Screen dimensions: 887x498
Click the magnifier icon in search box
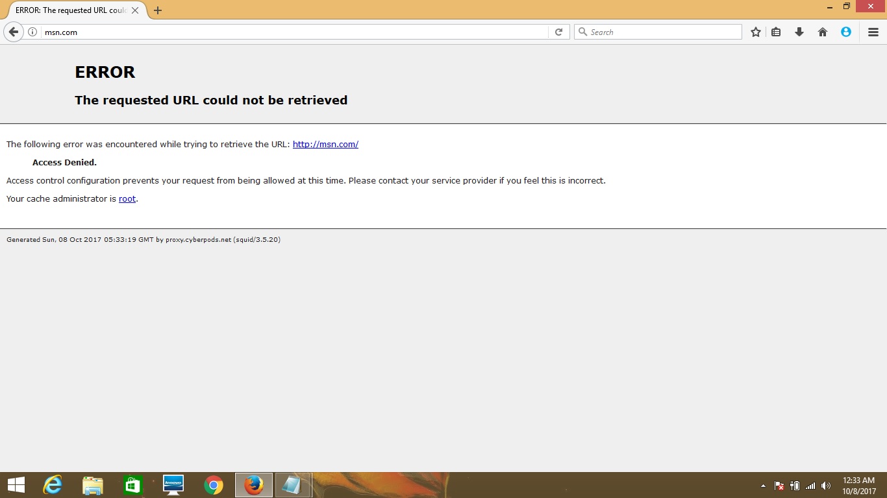pyautogui.click(x=582, y=32)
